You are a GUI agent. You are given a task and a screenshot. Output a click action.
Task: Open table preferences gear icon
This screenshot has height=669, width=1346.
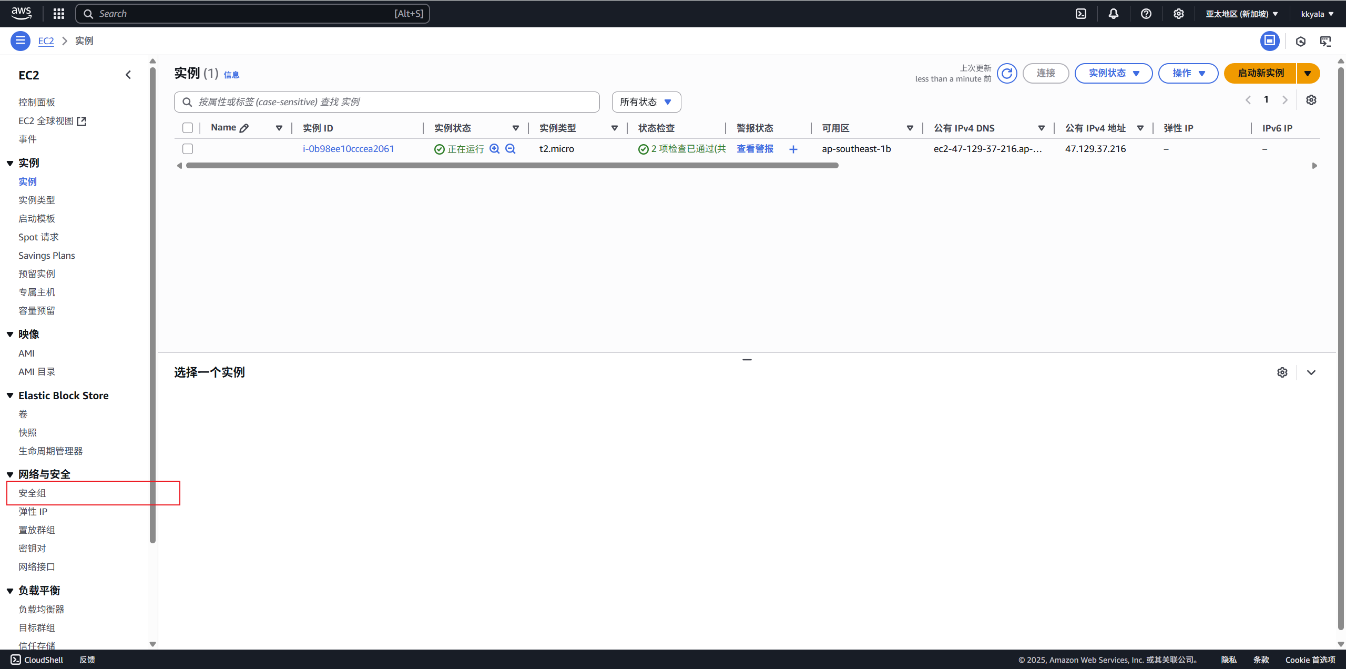point(1311,100)
